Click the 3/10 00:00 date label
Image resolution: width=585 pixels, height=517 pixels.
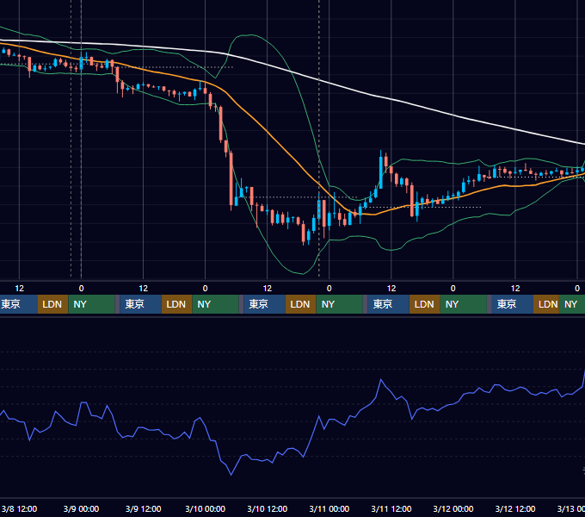point(206,508)
